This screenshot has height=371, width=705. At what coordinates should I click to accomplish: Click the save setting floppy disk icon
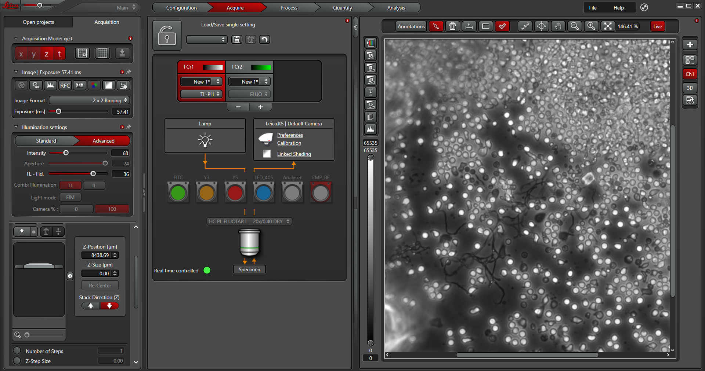(x=237, y=40)
